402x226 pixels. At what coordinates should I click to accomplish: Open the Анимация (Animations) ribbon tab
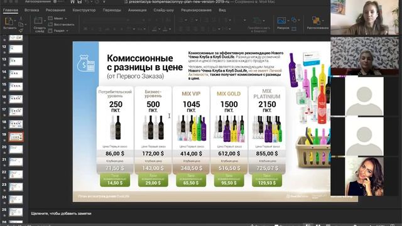(137, 10)
